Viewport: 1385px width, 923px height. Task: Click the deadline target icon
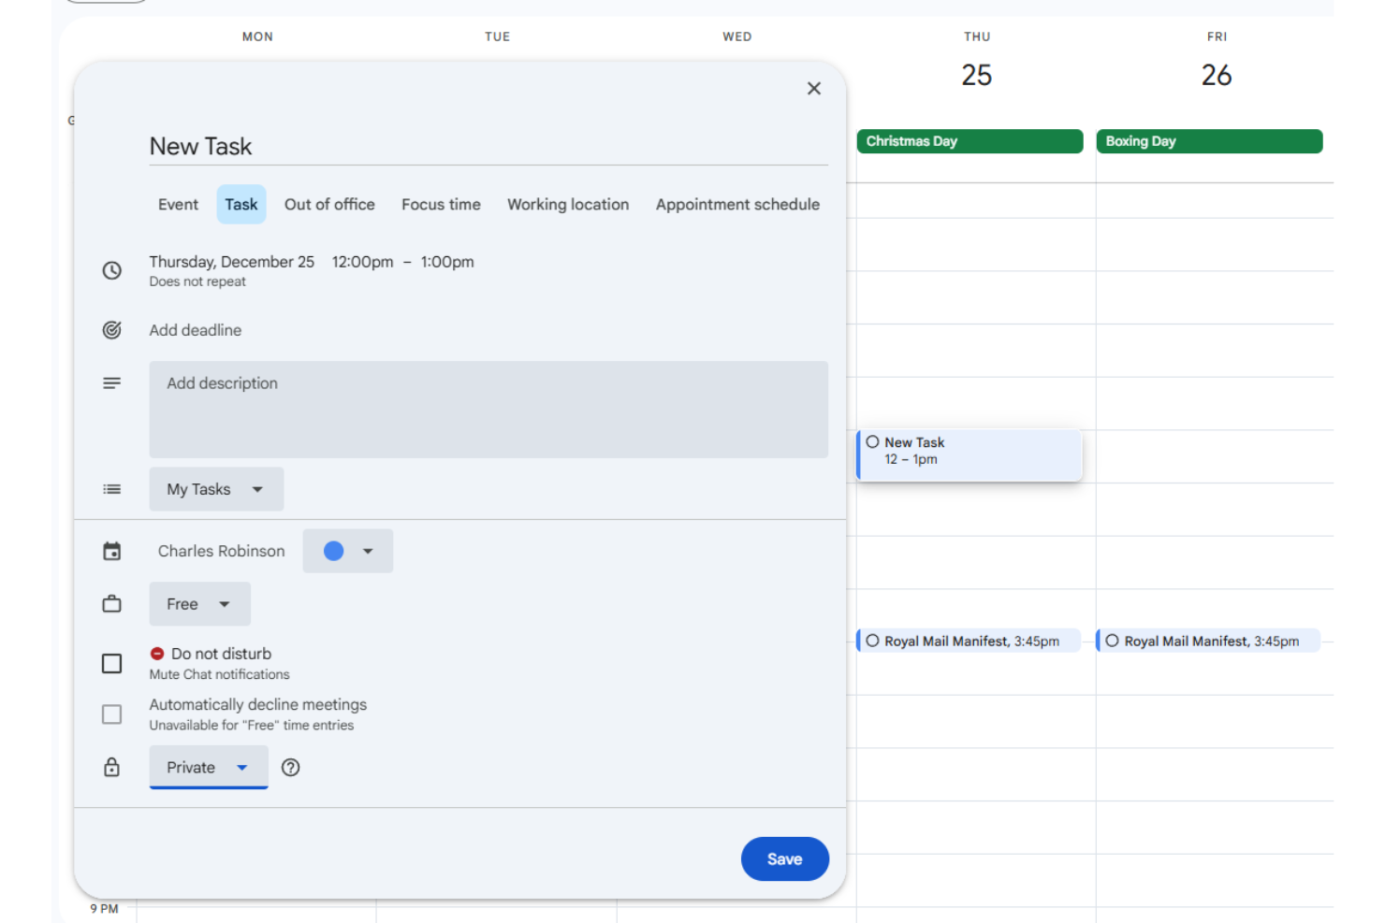click(x=111, y=329)
